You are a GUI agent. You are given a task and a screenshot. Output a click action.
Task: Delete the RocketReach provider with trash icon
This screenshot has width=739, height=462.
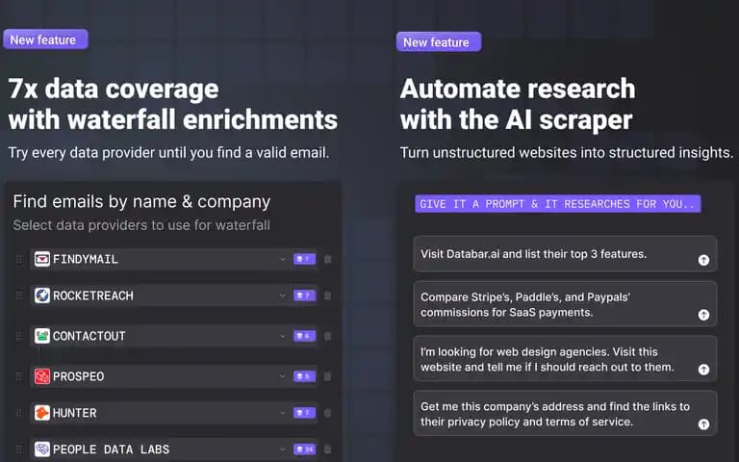click(328, 295)
